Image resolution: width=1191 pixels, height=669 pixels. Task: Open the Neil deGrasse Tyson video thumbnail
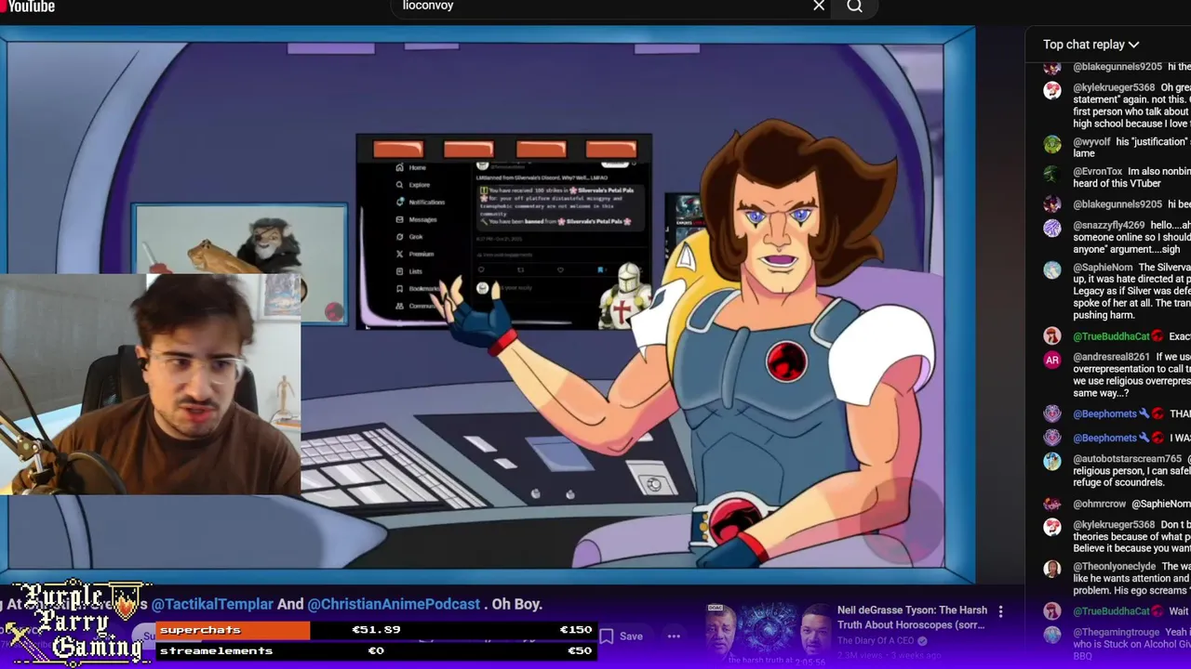(x=769, y=636)
